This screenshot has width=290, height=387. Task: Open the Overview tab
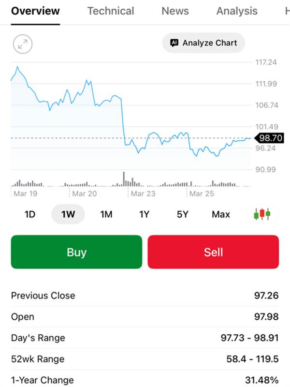35,11
